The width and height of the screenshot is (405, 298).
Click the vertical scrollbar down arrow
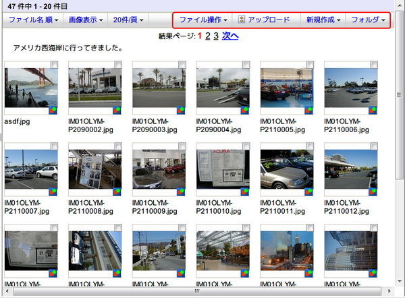400,281
